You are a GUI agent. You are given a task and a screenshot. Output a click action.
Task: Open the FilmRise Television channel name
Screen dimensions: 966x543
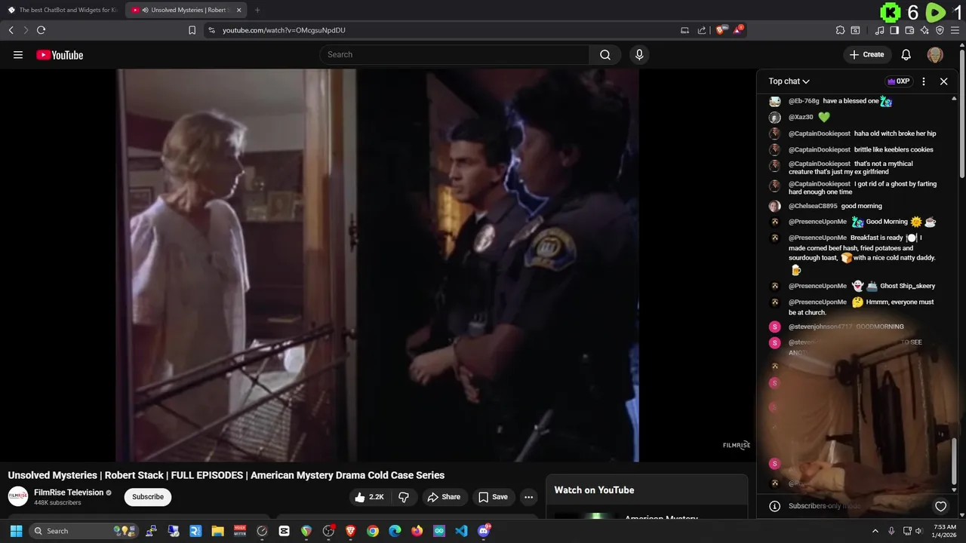coord(69,492)
